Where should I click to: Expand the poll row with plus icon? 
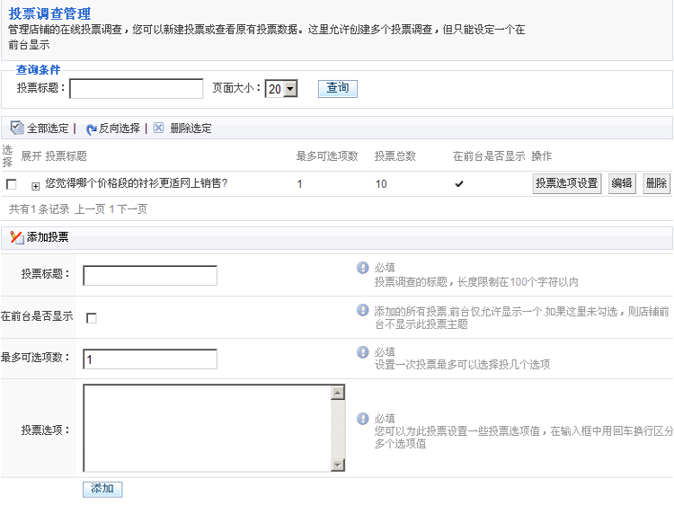tap(36, 185)
